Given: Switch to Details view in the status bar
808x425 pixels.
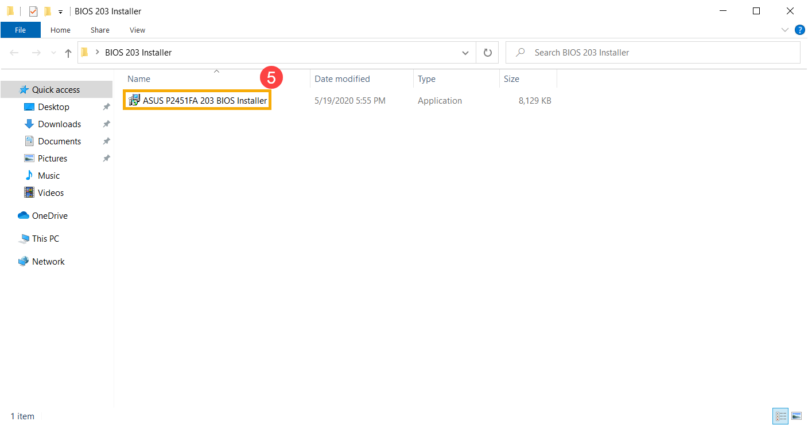Looking at the screenshot, I should click(x=780, y=416).
